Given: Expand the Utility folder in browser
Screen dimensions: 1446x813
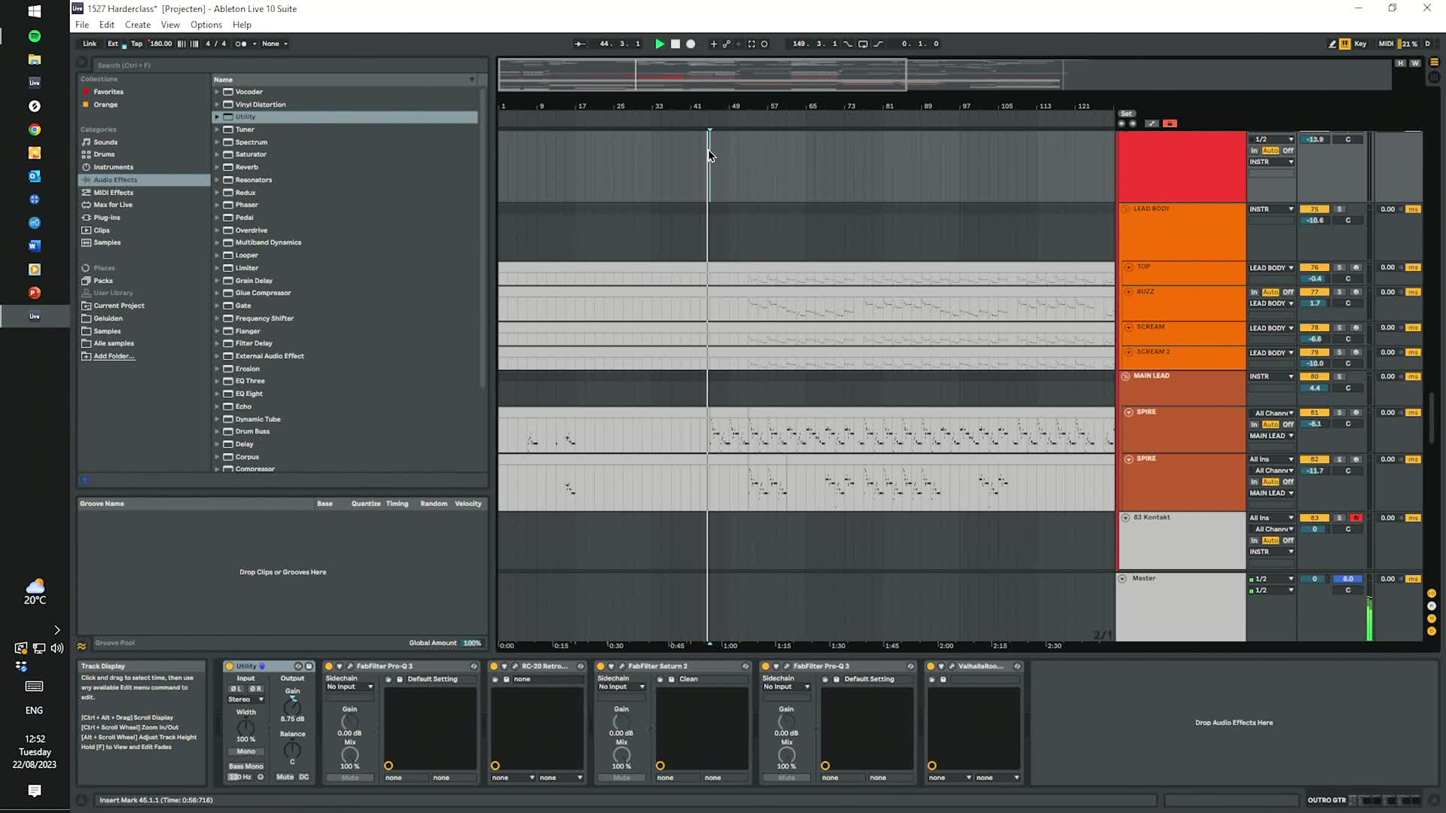Looking at the screenshot, I should pos(217,117).
